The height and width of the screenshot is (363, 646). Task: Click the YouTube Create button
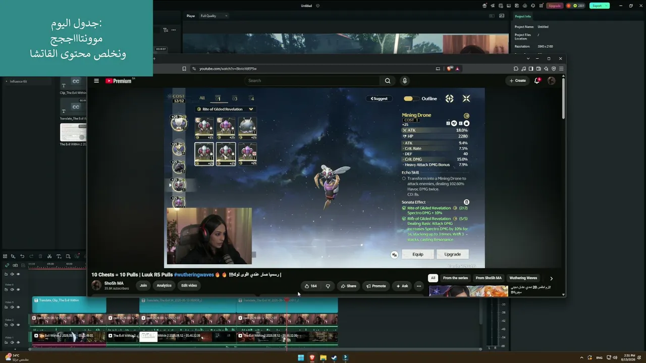(518, 81)
